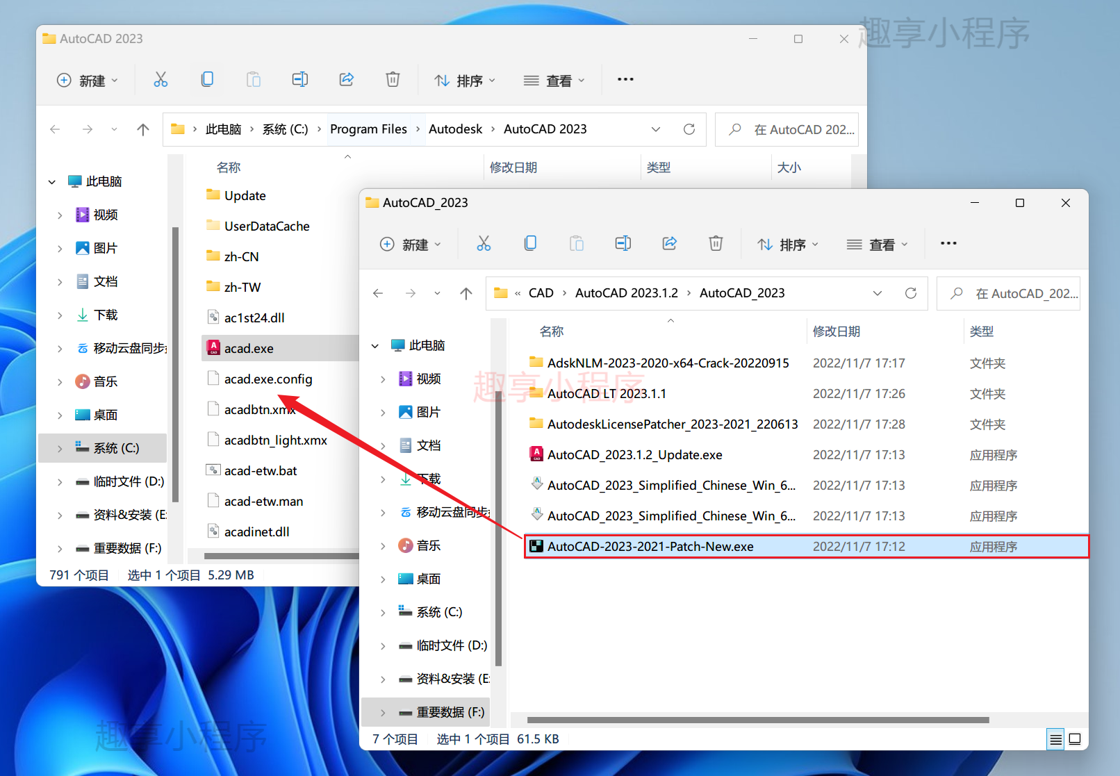
Task: Expand address history dropdown in back window
Action: pyautogui.click(x=656, y=129)
